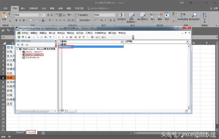Click the Reset stop icon in VBA toolbar
Screen dimensions: 219x139
click(67, 37)
